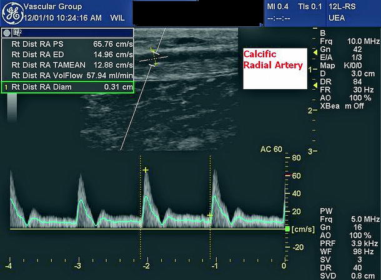Image resolution: width=381 pixels, height=280 pixels.
Task: Click the yellow plus caliper at the waveform peak
Action: coord(146,170)
